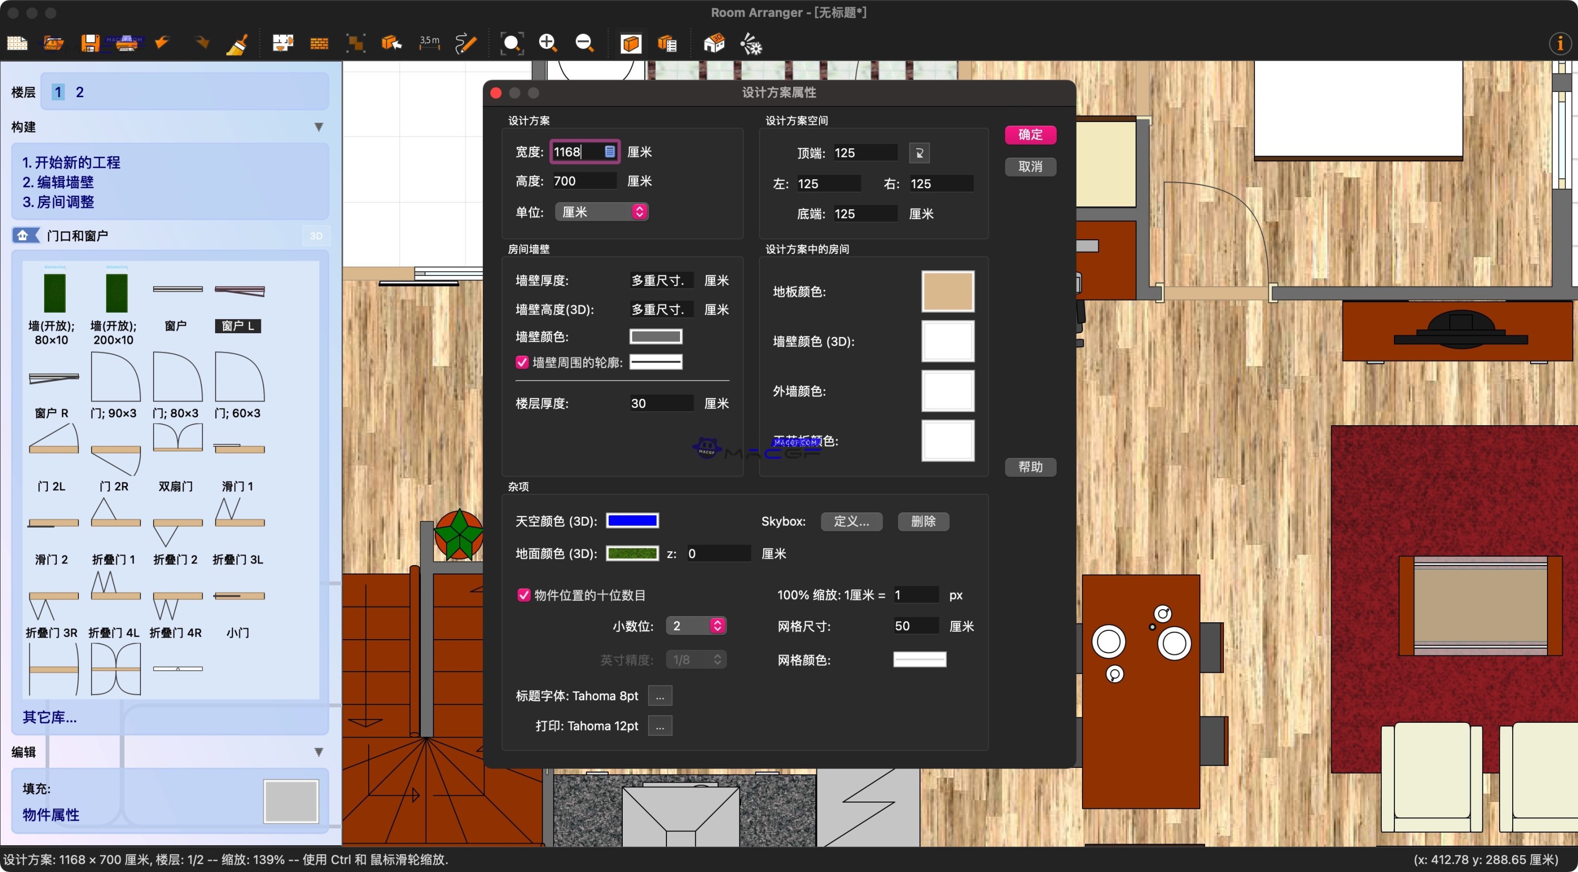Save the current project

[92, 43]
